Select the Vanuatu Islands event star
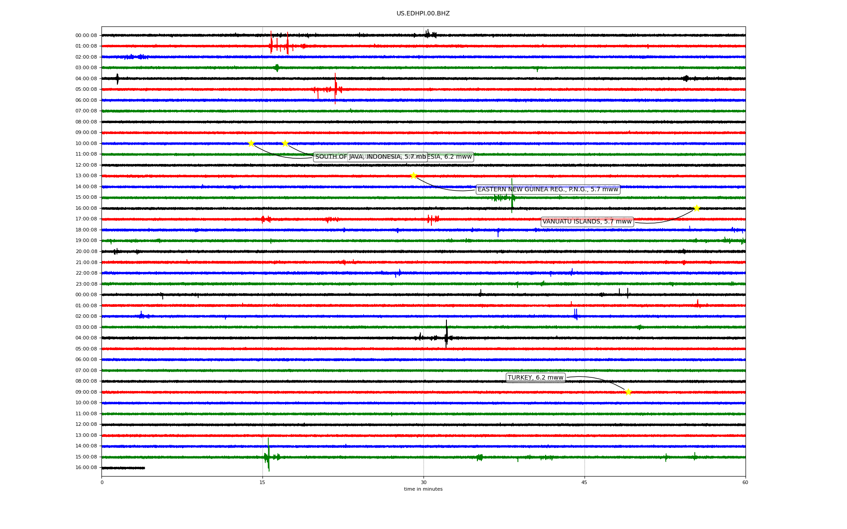The height and width of the screenshot is (529, 847). coord(697,208)
